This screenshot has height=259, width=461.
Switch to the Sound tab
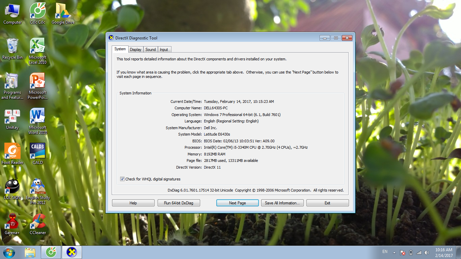[x=151, y=50]
